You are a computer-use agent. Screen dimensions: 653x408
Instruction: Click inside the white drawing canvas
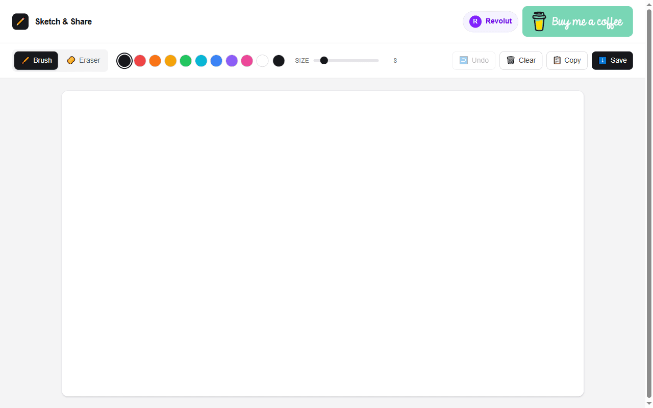pos(322,243)
